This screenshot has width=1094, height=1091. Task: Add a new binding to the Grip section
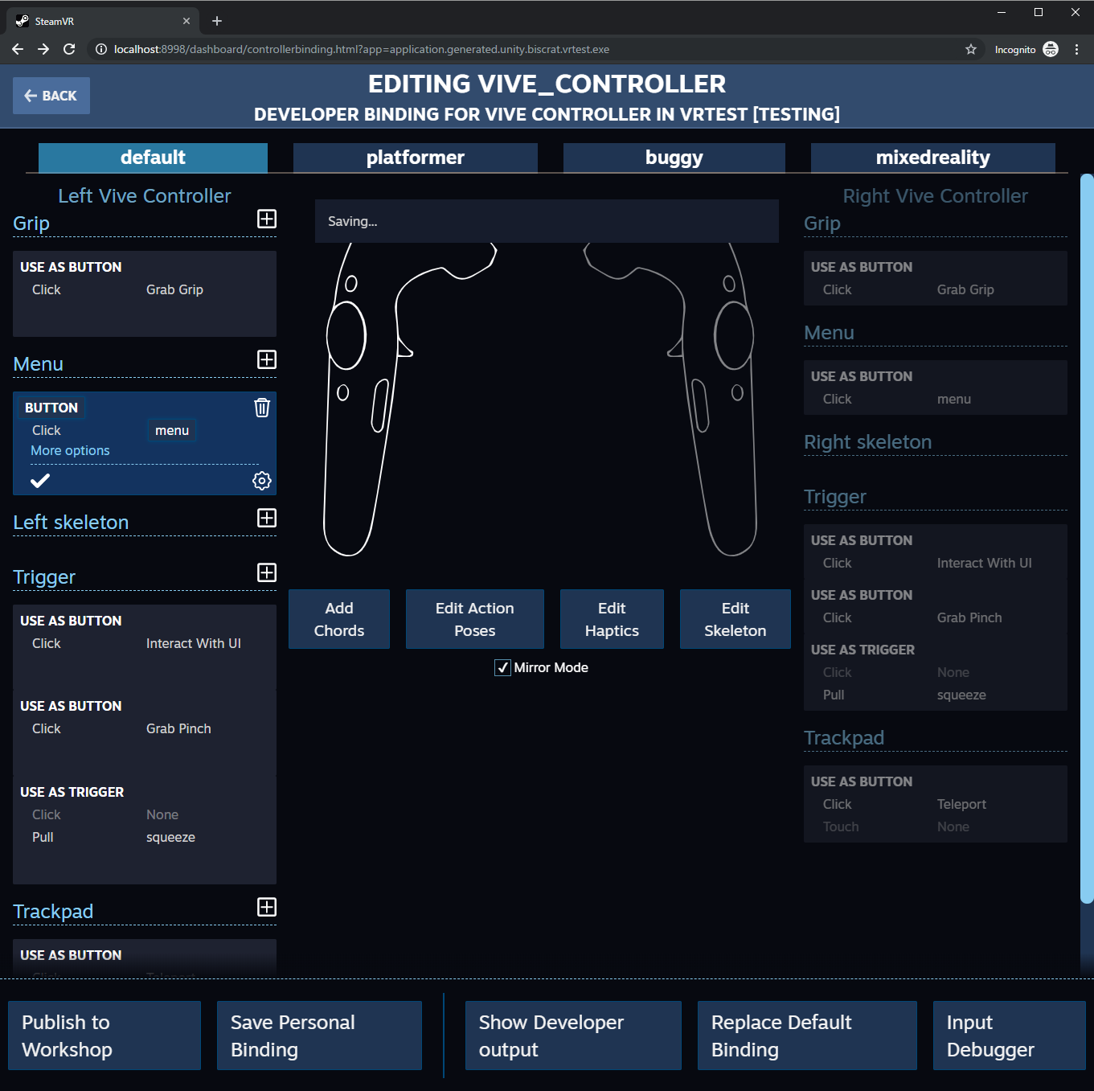point(266,219)
